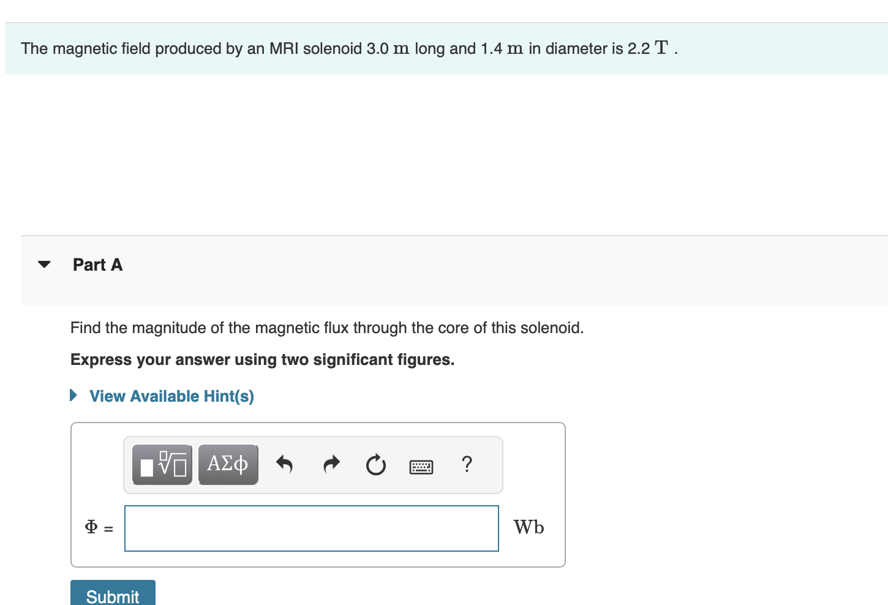Click the triangle next to View Available Hint(s)
The image size is (888, 605).
[73, 395]
